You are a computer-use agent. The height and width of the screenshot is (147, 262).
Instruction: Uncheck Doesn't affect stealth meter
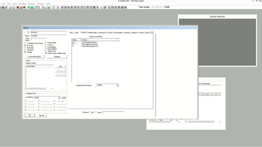(46, 53)
